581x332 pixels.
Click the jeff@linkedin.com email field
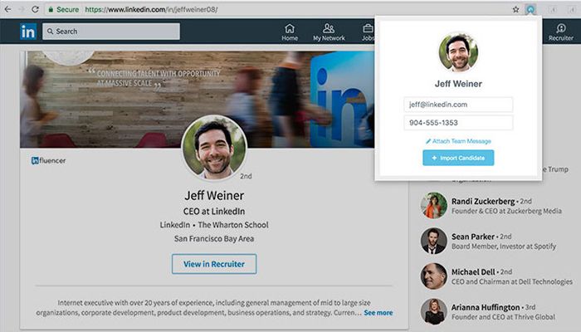[458, 105]
